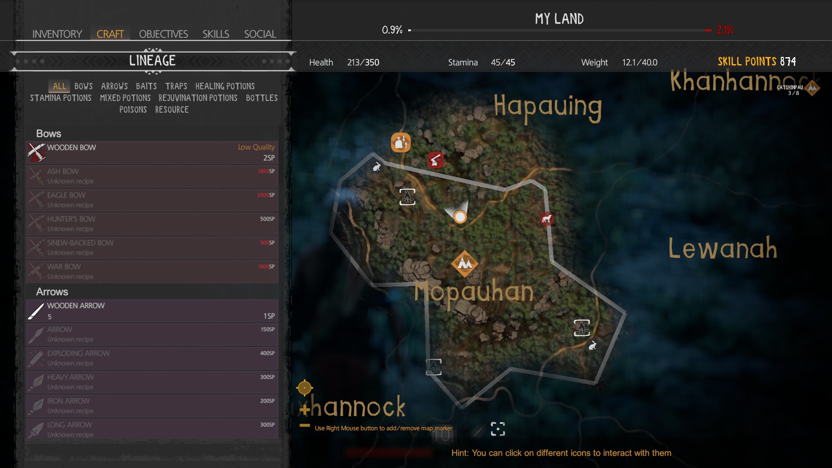Viewport: 832px width, 468px height.
Task: Open the Inventory tab
Action: [x=57, y=34]
